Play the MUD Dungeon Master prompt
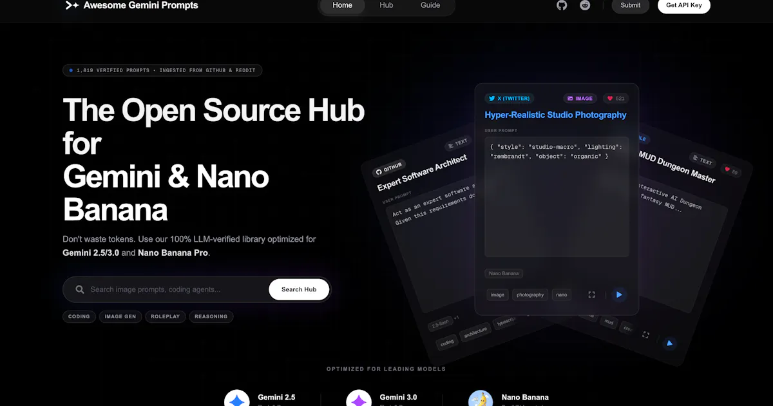The width and height of the screenshot is (773, 406). 669,343
